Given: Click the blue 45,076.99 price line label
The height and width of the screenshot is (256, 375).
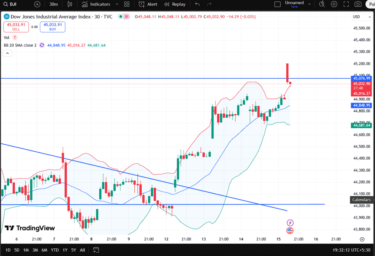Looking at the screenshot, I should tap(361, 78).
